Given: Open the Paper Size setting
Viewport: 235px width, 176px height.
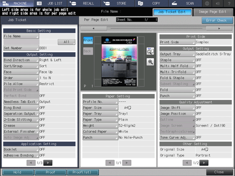Looking at the screenshot, I should pos(100,108).
